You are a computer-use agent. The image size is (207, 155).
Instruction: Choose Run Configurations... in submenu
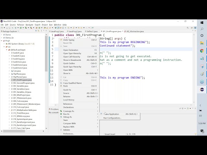point(120,118)
